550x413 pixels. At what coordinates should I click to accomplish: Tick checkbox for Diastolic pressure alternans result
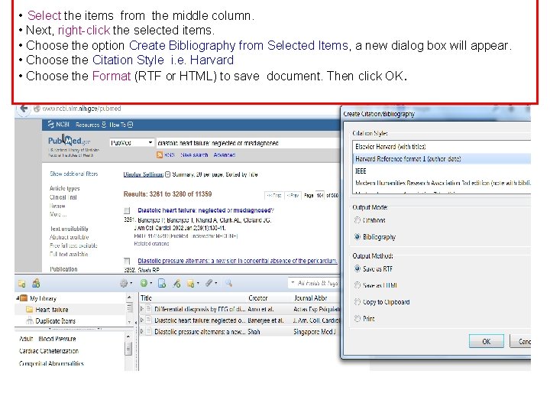tap(127, 261)
